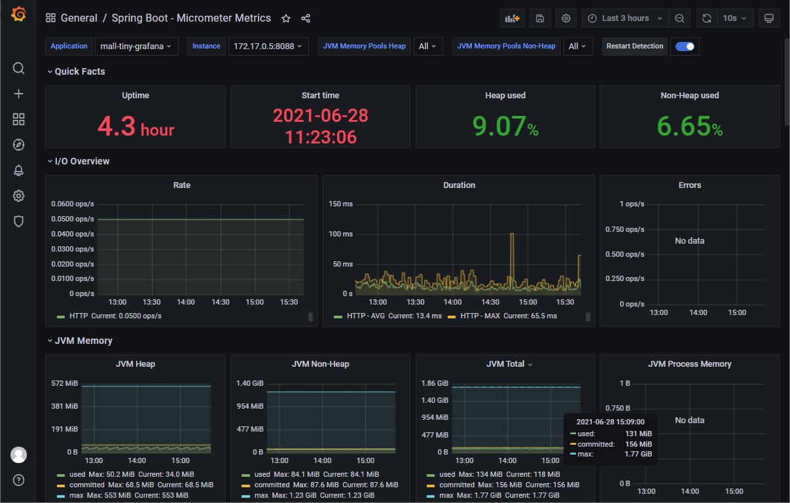790x503 pixels.
Task: Open the Errors panel title menu
Action: pos(690,185)
